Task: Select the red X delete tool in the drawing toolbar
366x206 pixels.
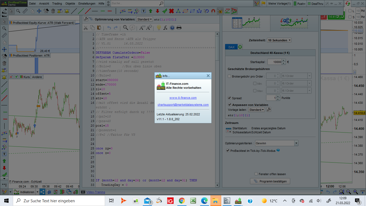Action: pyautogui.click(x=171, y=11)
